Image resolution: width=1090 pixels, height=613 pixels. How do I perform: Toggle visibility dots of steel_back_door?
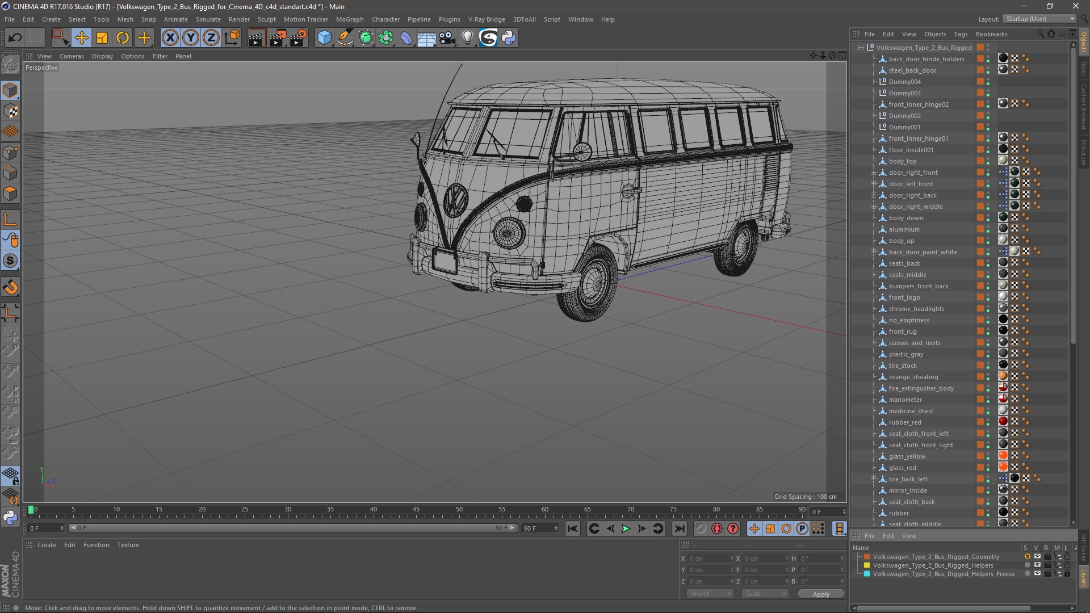(988, 70)
